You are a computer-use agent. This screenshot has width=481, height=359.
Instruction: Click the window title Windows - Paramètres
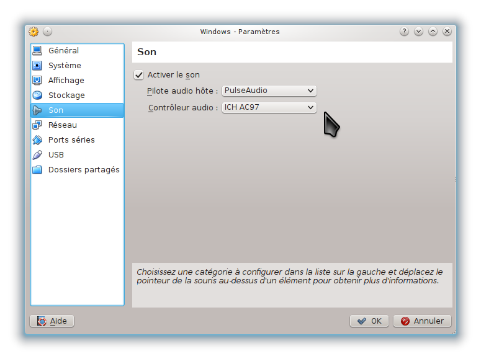[240, 32]
